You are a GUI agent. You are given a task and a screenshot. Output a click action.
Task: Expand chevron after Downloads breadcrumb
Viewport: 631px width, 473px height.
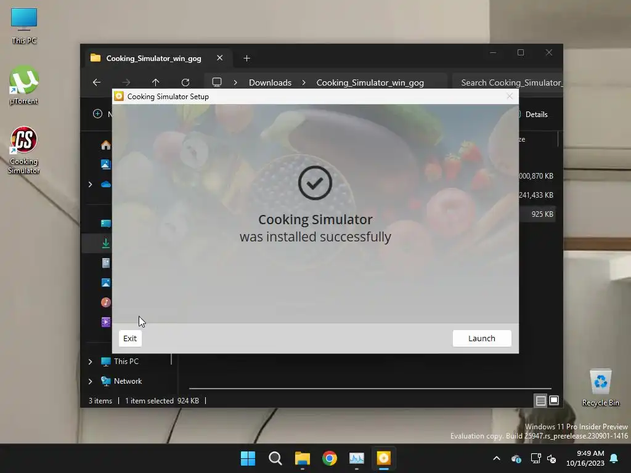(304, 83)
